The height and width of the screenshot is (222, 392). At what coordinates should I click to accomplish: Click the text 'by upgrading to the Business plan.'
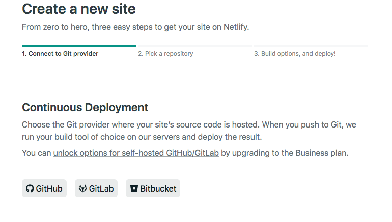(285, 153)
